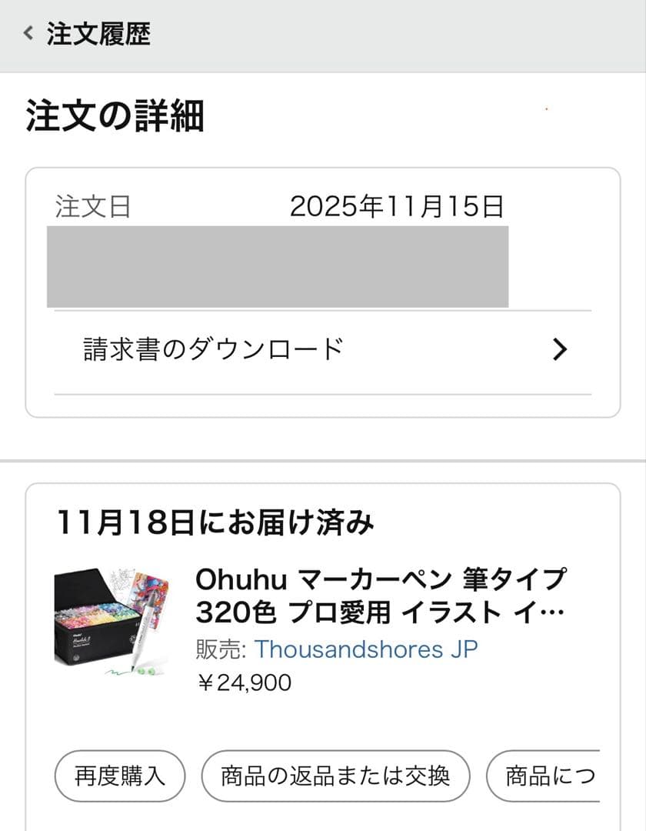Tap the Ohuhu marker set product thumbnail
Screen dimensions: 646x831
(x=113, y=625)
